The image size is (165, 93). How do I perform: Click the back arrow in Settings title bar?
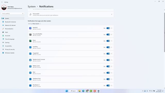point(2,2)
